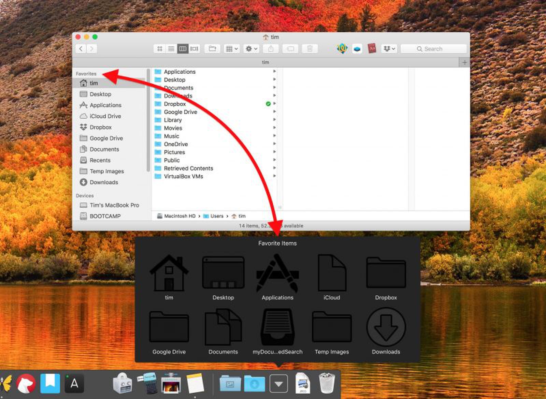Viewport: 546px width, 399px height.
Task: Switch to Cover Flow view
Action: [x=194, y=48]
